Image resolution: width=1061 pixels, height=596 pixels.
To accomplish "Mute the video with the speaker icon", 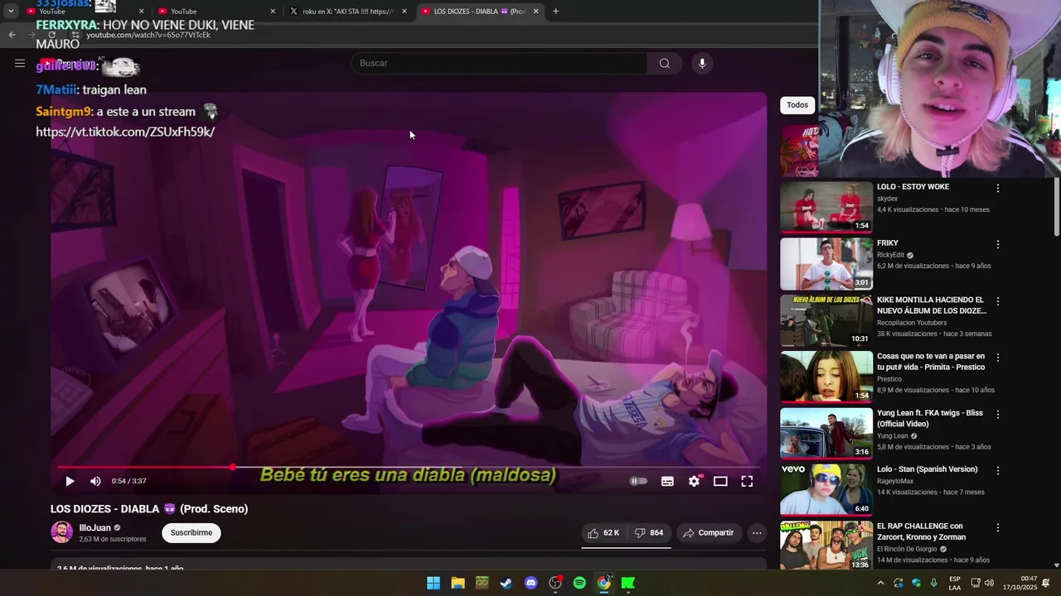I will [x=95, y=481].
